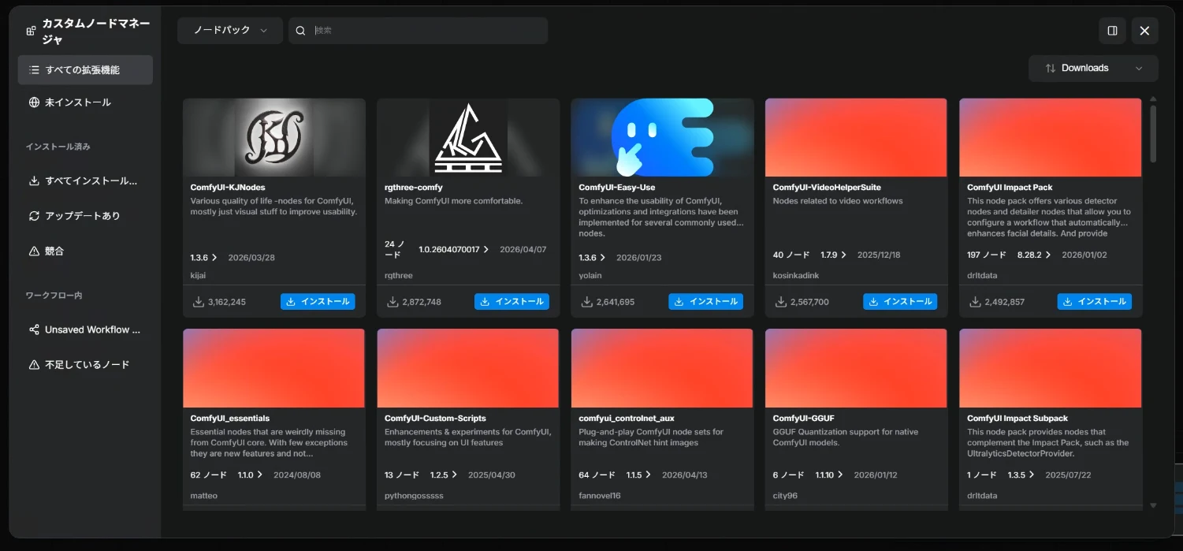
Task: Show 不足しているノード list
Action: tap(85, 365)
